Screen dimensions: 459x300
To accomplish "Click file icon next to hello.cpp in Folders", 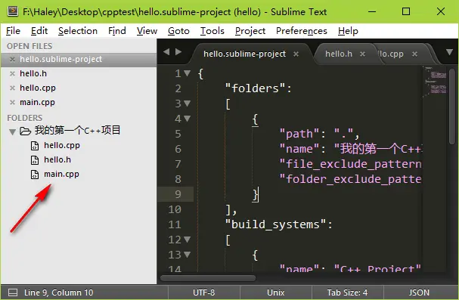I will pos(35,146).
